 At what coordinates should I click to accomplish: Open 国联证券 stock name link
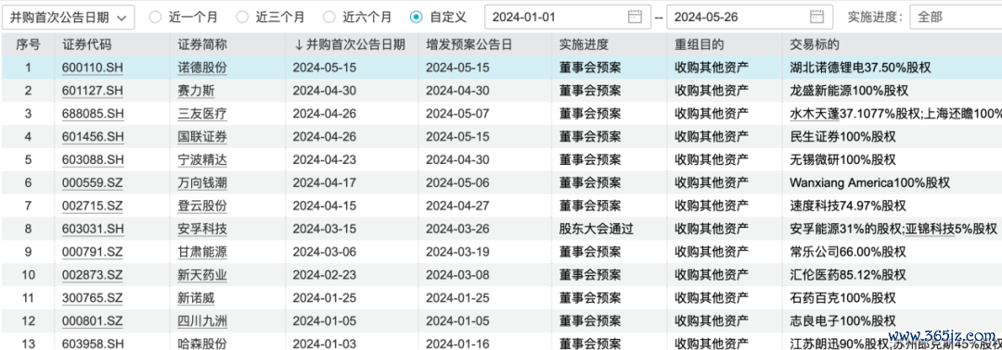(202, 137)
